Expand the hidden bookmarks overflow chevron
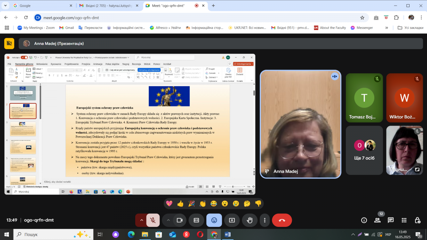427x240 pixels. click(x=387, y=28)
